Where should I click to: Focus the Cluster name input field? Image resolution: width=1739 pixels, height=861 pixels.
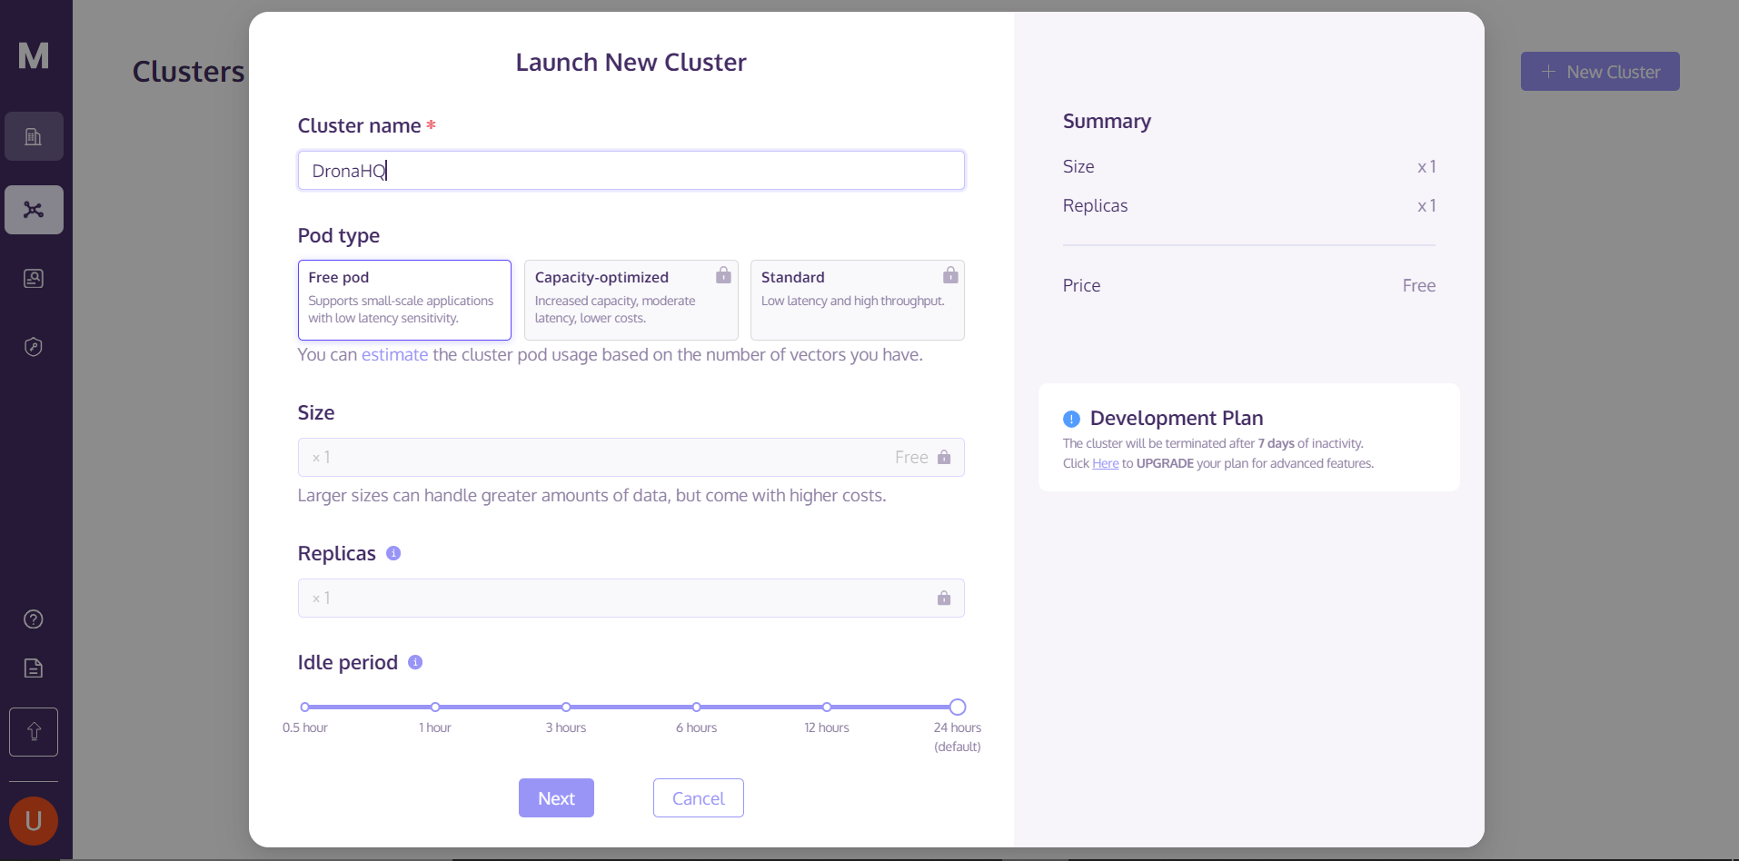[631, 171]
